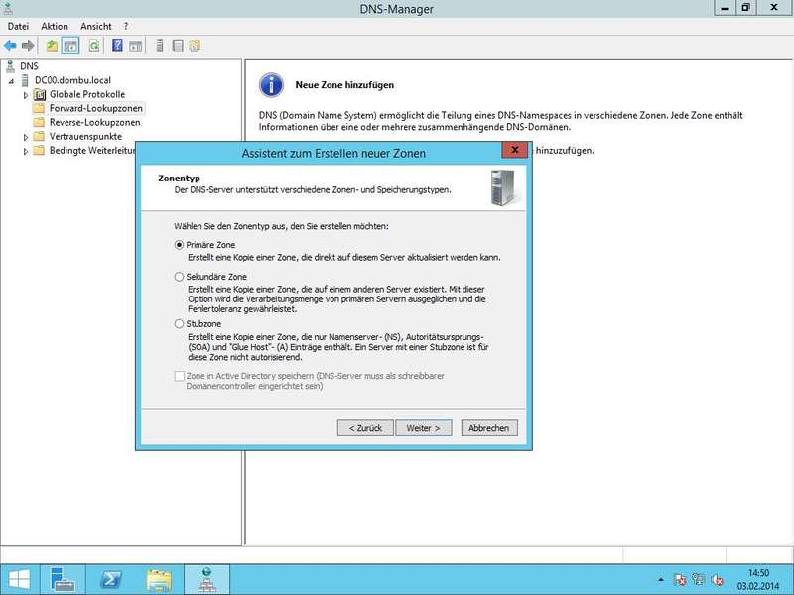The height and width of the screenshot is (595, 794).
Task: Open the Ansicht menu
Action: click(95, 26)
